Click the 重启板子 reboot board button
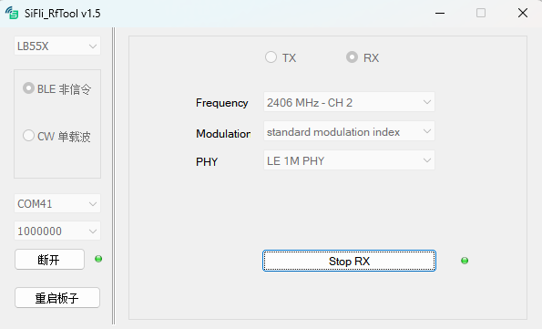The width and height of the screenshot is (542, 329). [57, 297]
